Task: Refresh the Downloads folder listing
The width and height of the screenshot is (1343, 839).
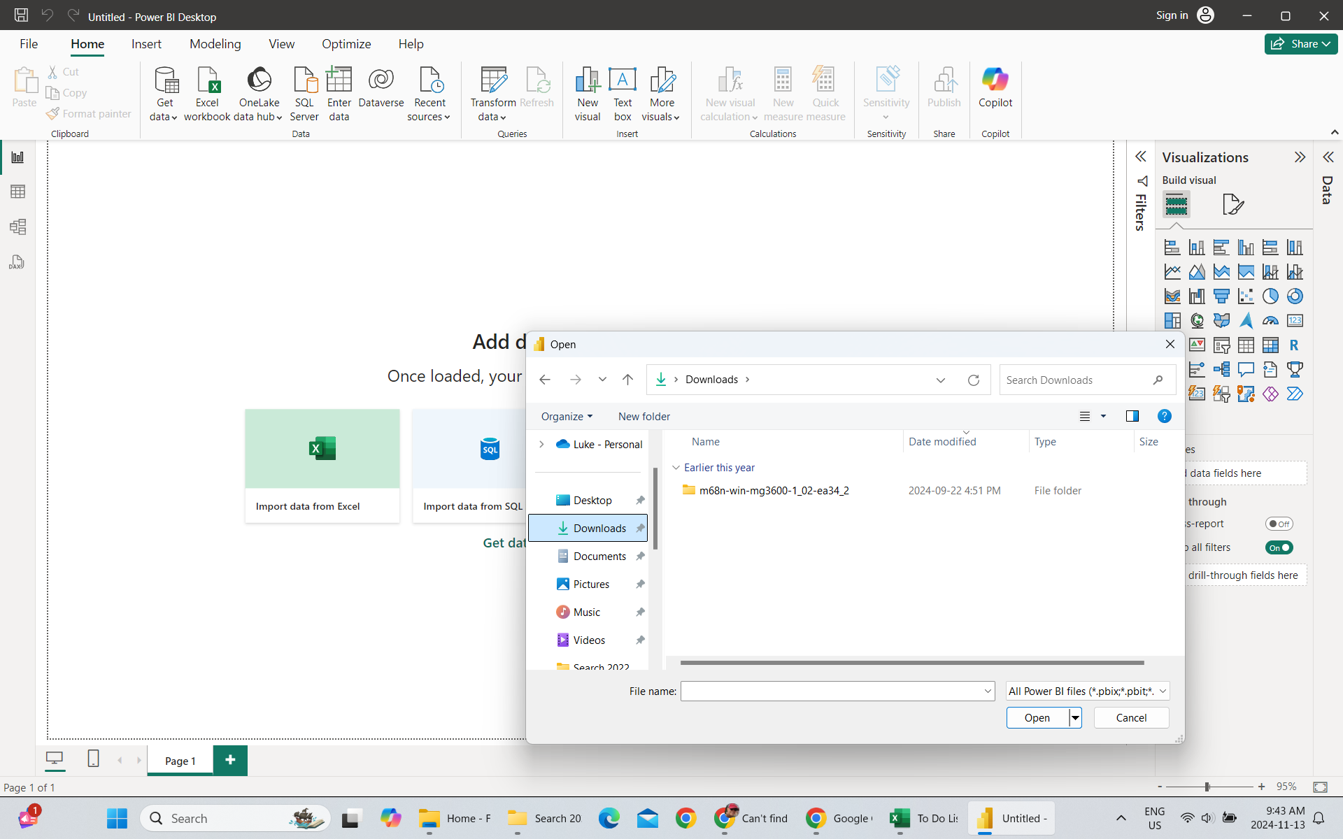Action: pos(973,380)
